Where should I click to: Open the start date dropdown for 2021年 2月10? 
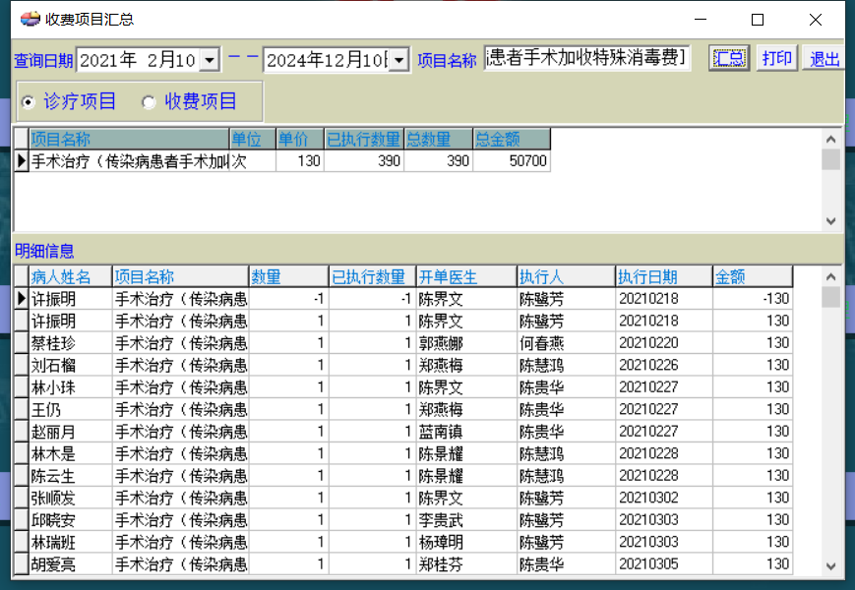point(210,60)
